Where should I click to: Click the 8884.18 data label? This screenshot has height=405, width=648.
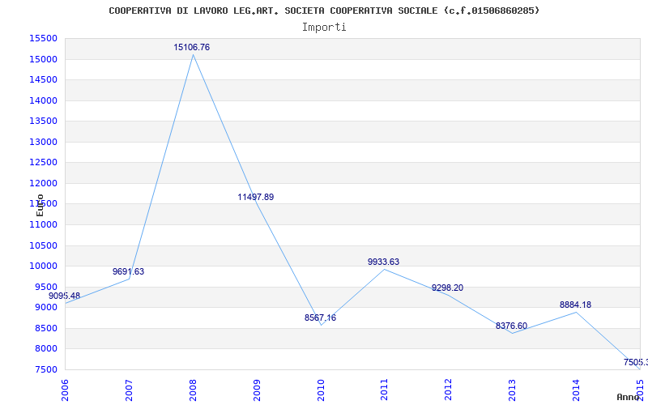point(576,305)
